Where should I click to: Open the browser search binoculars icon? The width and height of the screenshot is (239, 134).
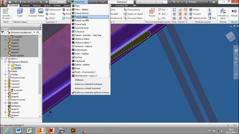tap(38, 32)
